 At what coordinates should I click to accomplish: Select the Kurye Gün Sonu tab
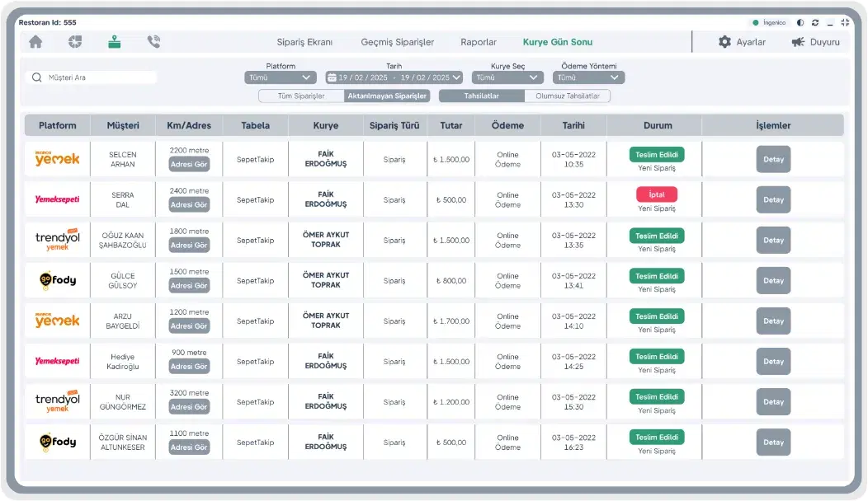[x=558, y=42]
